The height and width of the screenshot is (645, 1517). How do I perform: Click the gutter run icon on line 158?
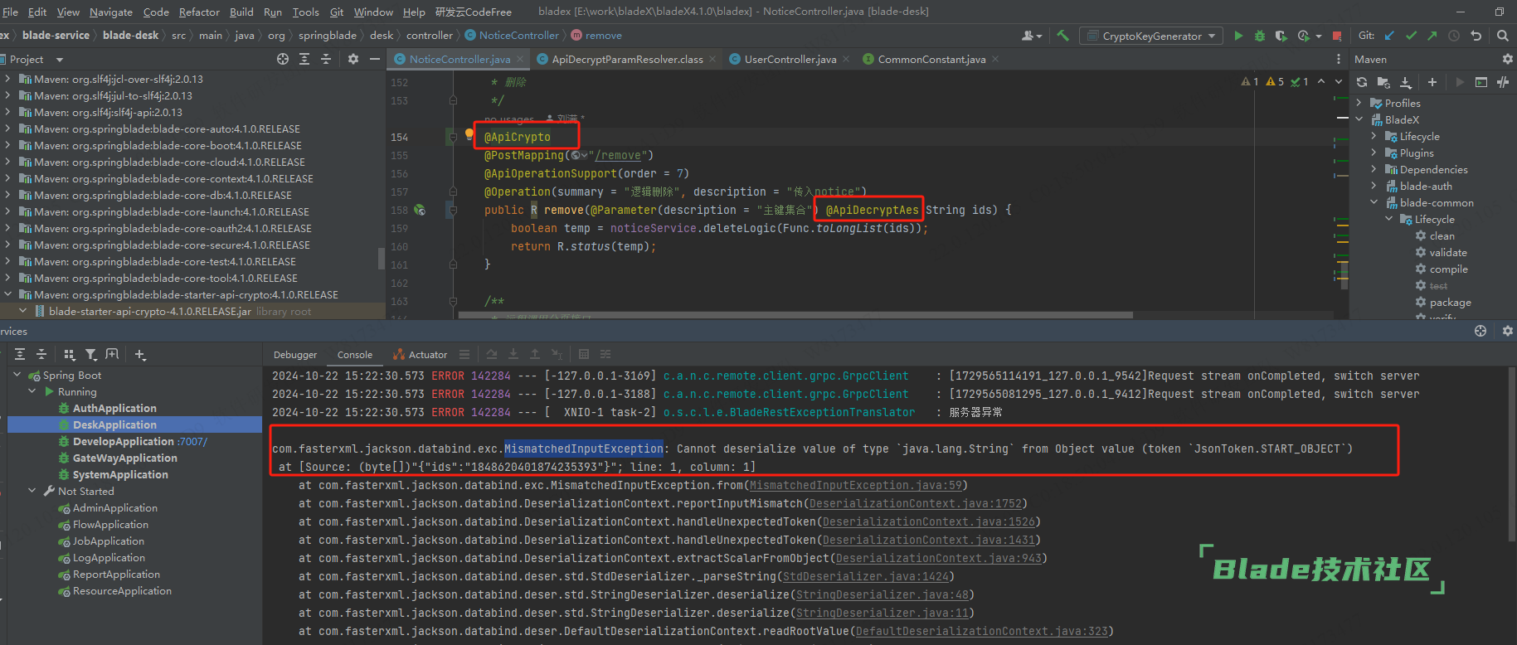420,211
